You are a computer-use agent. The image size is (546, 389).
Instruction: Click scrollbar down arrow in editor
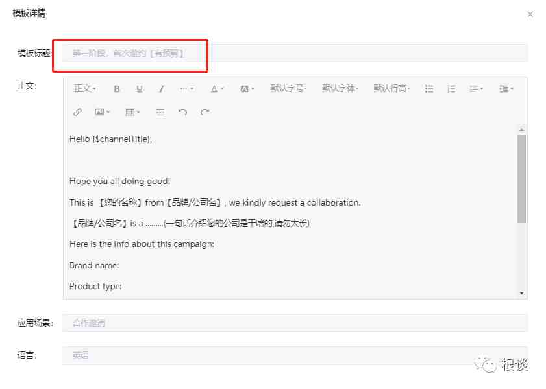(521, 292)
